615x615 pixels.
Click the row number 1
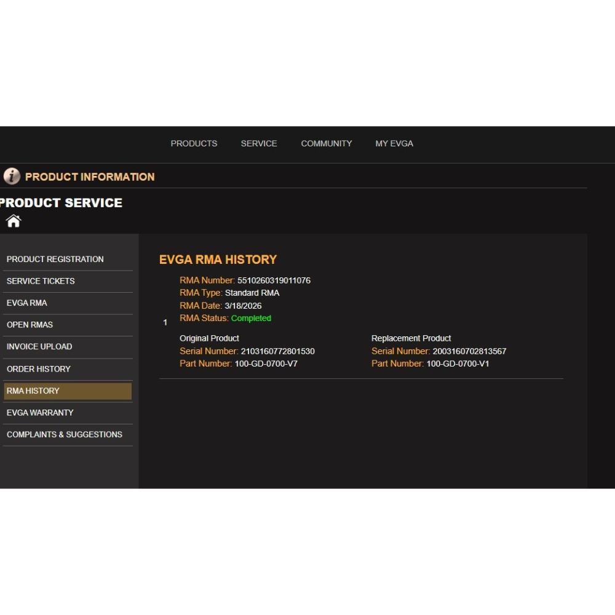point(165,322)
